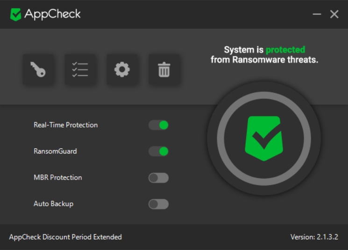Open settings with the gear icon
348x250 pixels.
[x=122, y=70]
